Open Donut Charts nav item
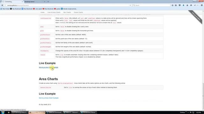 (78, 12)
